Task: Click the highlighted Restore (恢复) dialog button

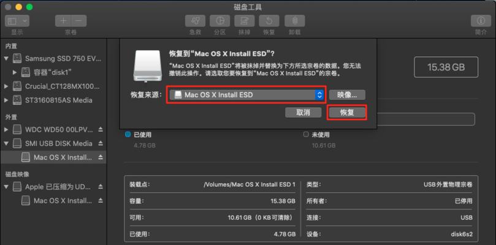Action: click(x=347, y=113)
